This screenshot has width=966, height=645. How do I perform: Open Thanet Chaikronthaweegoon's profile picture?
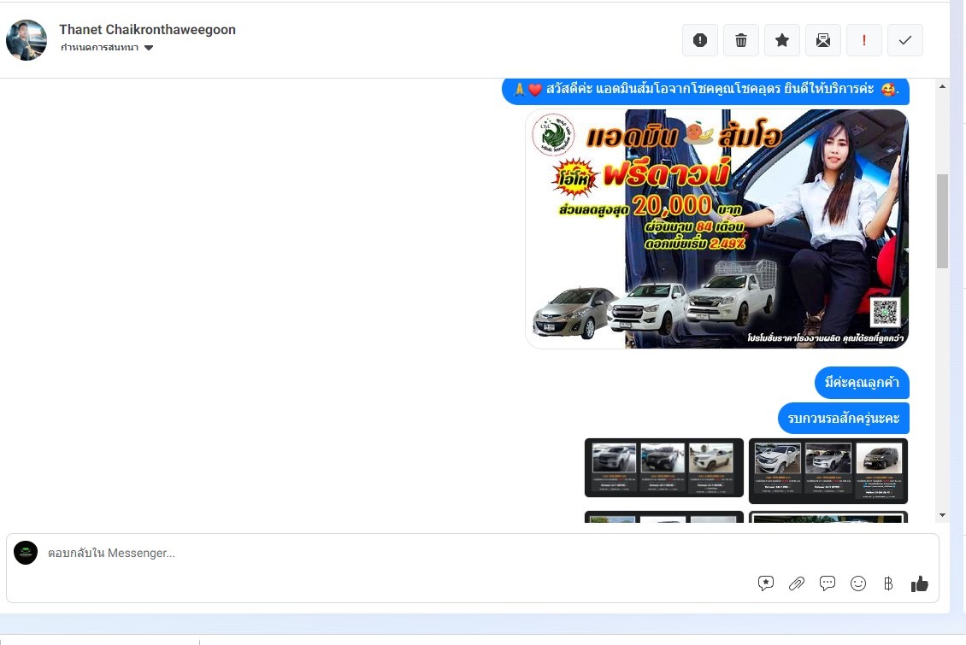click(27, 40)
